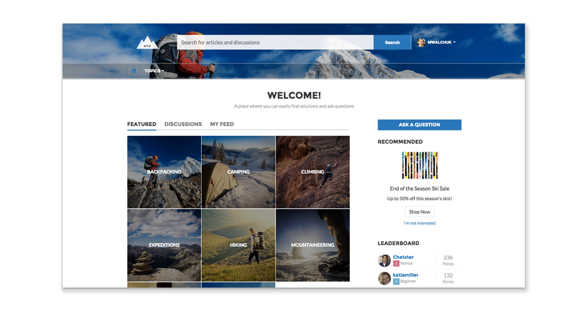Click the NTO mountain logo
Screen dimensions: 587x313
(x=147, y=43)
